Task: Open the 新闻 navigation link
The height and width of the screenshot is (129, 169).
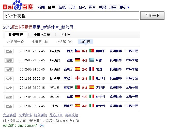Action: (41, 7)
